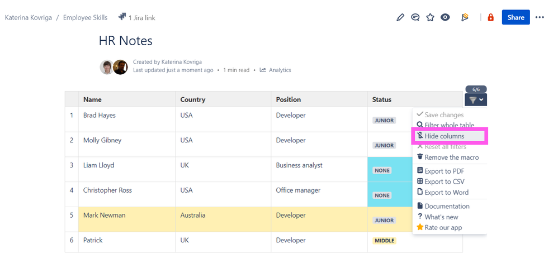
Task: Star this page as favorite
Action: [430, 17]
